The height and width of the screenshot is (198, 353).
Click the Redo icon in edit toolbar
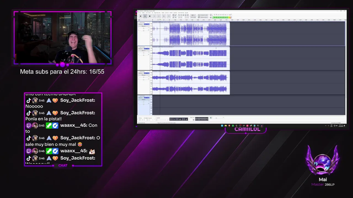188,17
